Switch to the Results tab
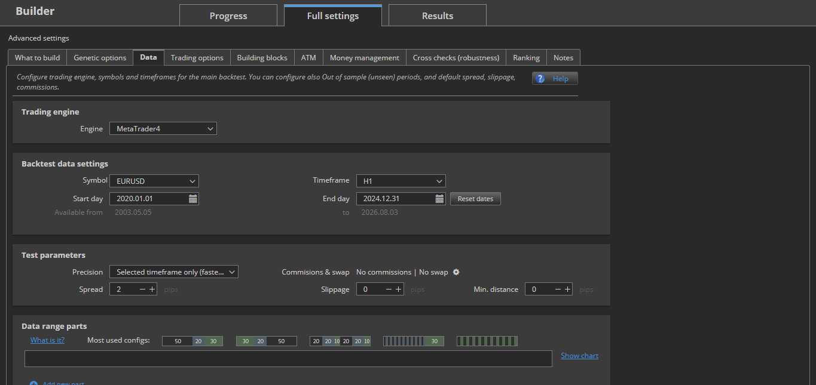816x385 pixels. pos(438,16)
